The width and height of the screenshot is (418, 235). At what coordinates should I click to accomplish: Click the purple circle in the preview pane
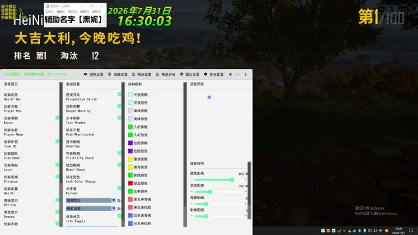(x=209, y=97)
